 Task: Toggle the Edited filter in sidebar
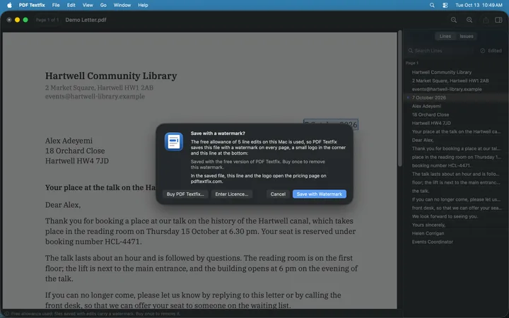(x=491, y=51)
